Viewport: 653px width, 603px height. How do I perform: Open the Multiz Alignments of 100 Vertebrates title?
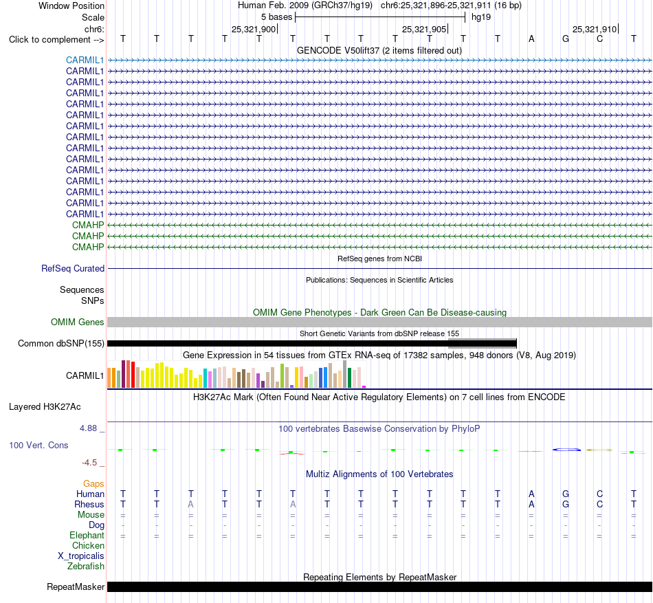pyautogui.click(x=379, y=474)
